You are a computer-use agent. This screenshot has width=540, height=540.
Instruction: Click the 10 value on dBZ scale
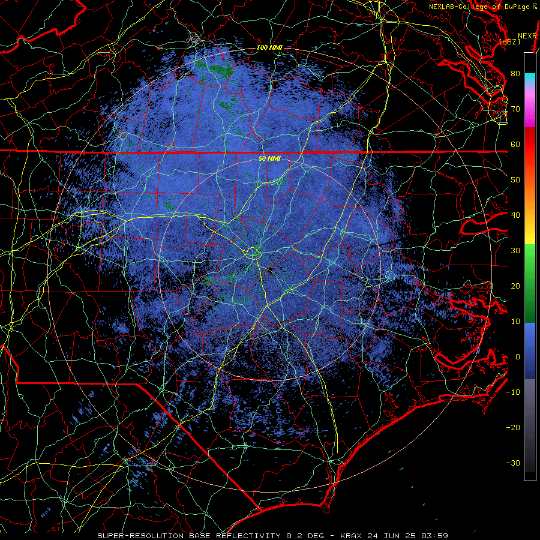click(x=515, y=322)
